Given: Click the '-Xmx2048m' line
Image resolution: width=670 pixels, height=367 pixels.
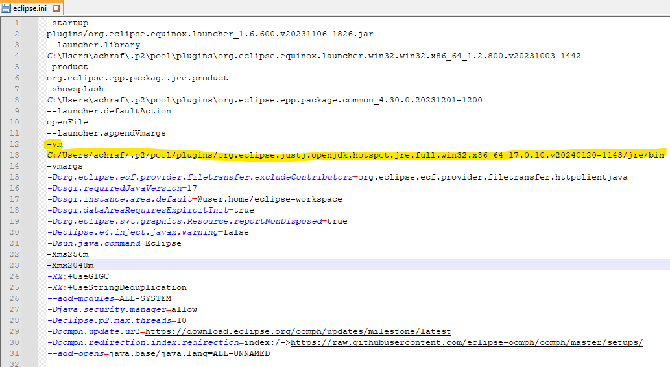Looking at the screenshot, I should (x=70, y=265).
